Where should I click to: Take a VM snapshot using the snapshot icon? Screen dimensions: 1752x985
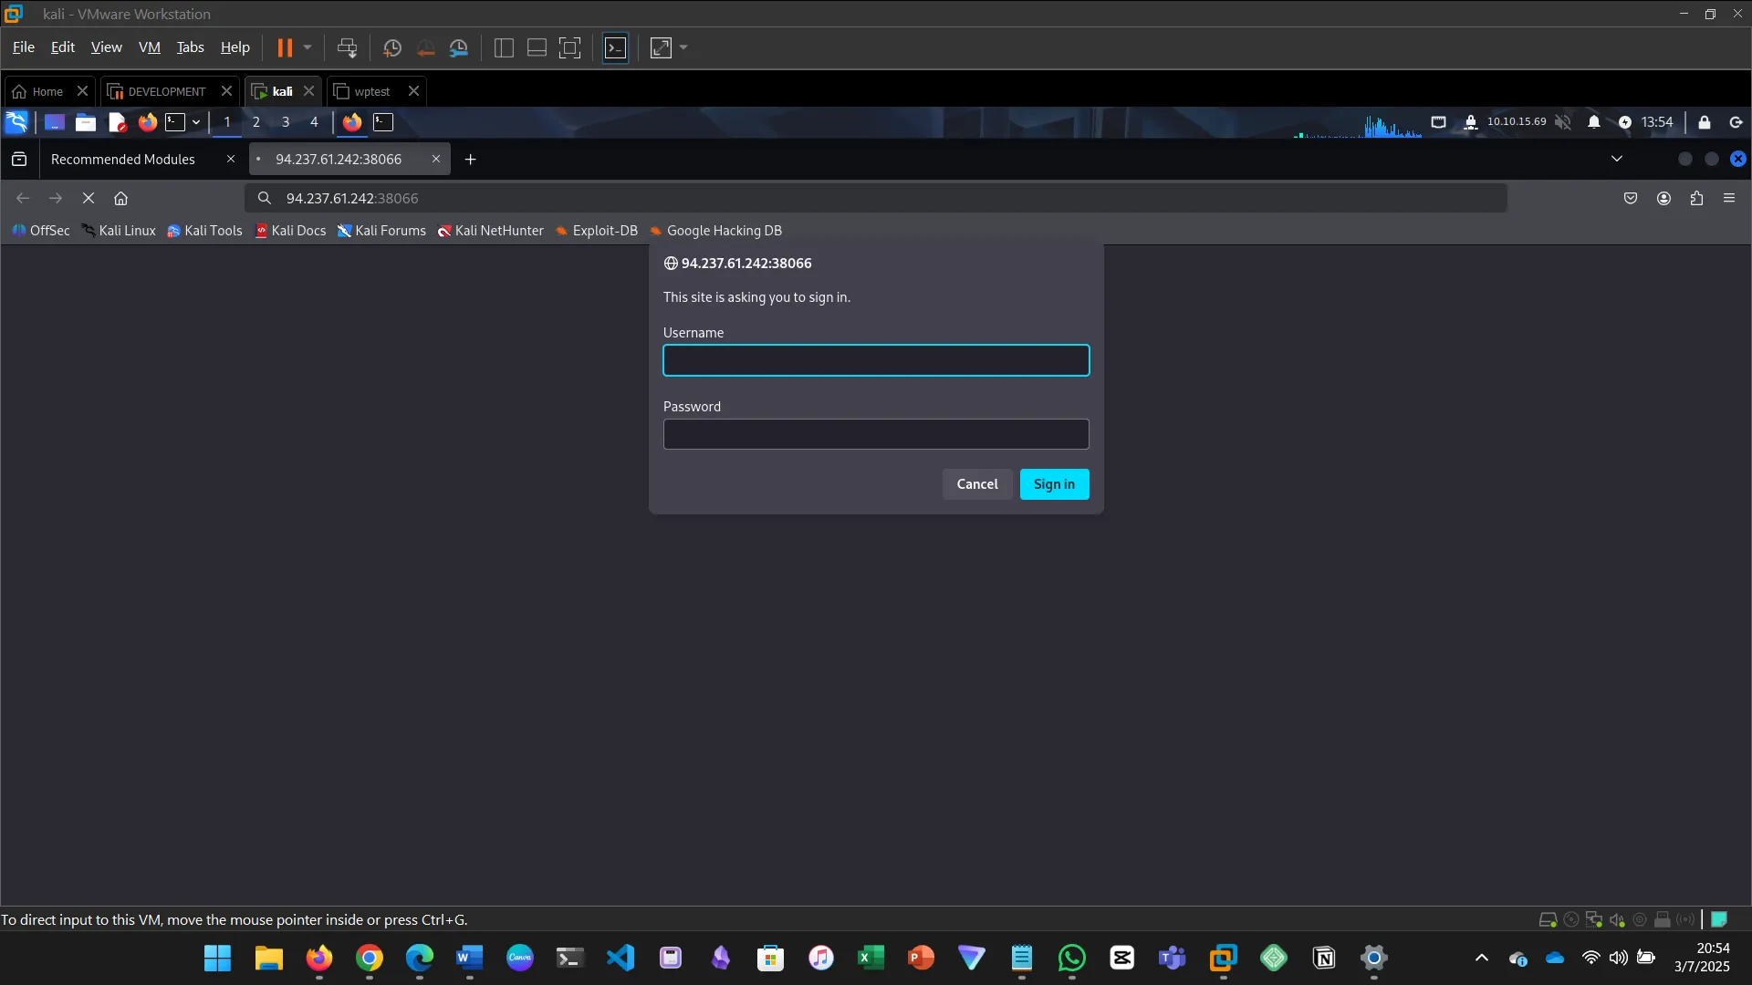[x=392, y=47]
